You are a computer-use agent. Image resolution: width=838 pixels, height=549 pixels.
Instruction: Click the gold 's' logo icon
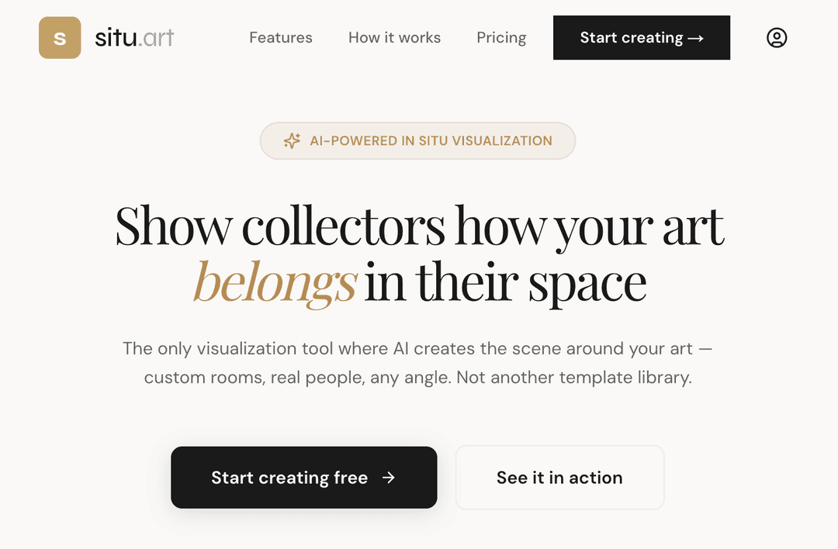[60, 38]
